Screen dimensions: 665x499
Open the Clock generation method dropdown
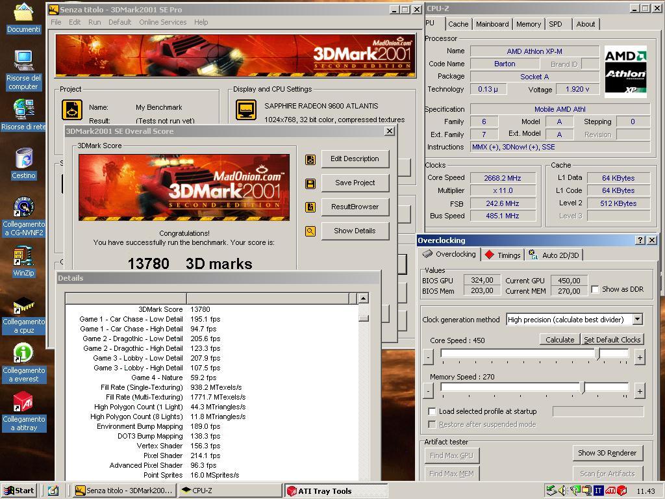point(638,319)
